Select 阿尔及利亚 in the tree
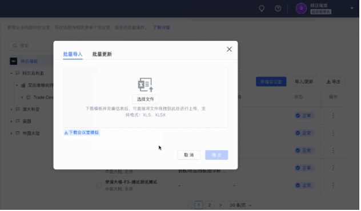361x211 pixels. pos(33,73)
